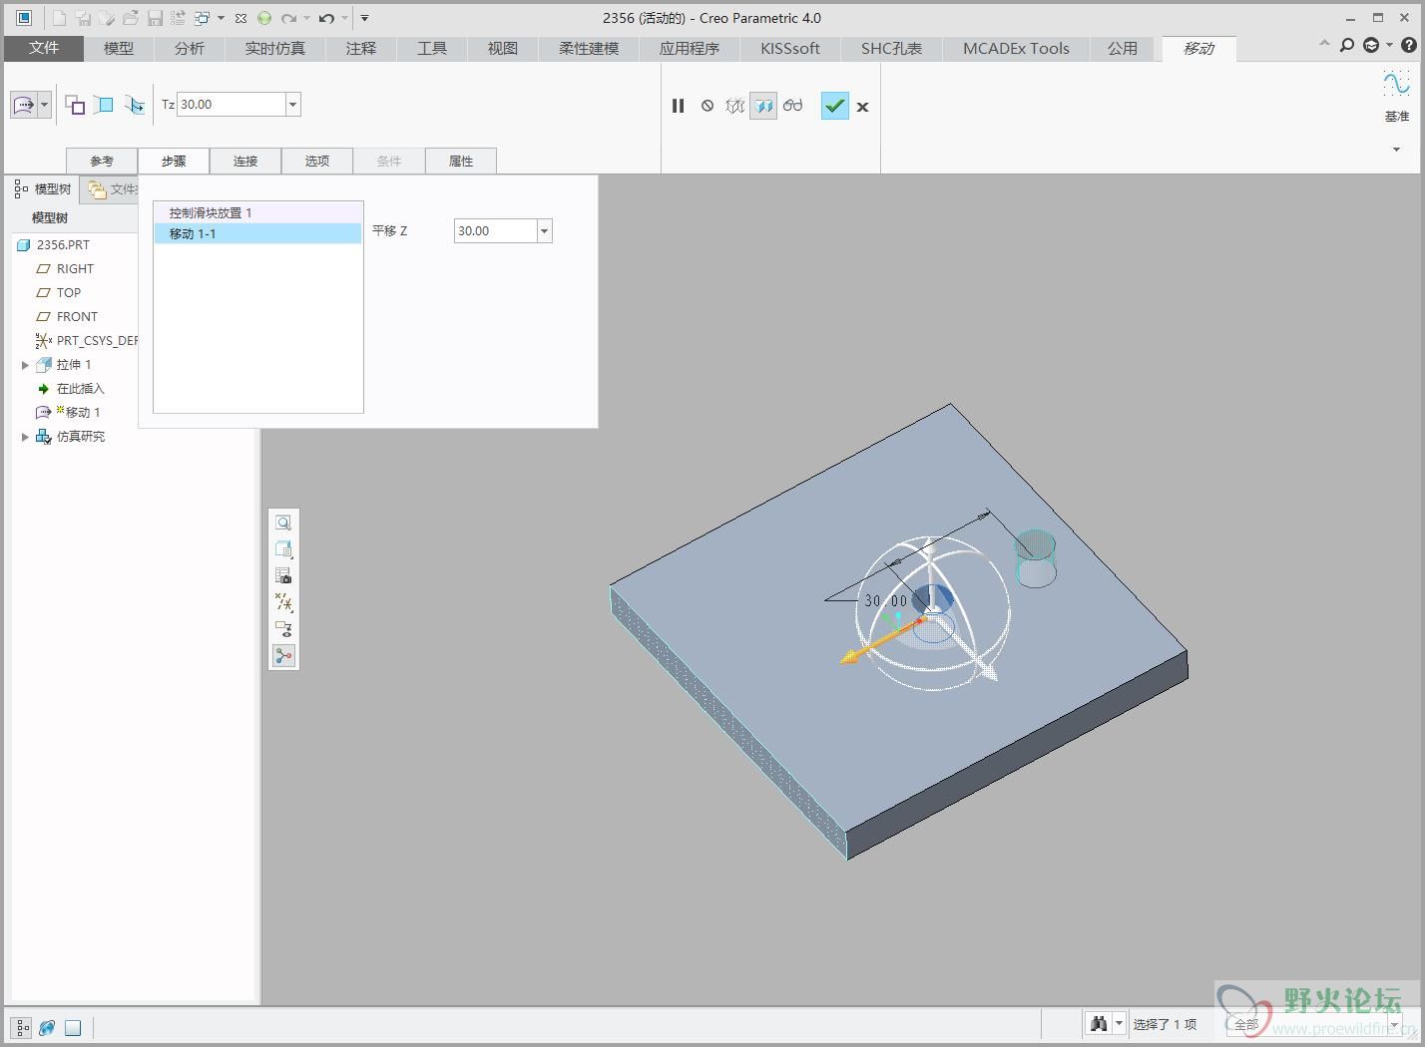Viewport: 1425px width, 1047px height.
Task: Open quick access toolbar customize arrow
Action: [364, 18]
